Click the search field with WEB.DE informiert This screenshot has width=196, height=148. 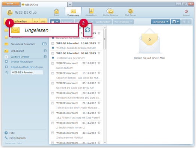pyautogui.click(x=27, y=72)
